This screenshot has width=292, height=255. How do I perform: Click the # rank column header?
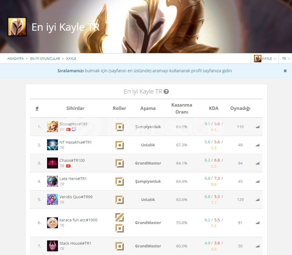37,108
